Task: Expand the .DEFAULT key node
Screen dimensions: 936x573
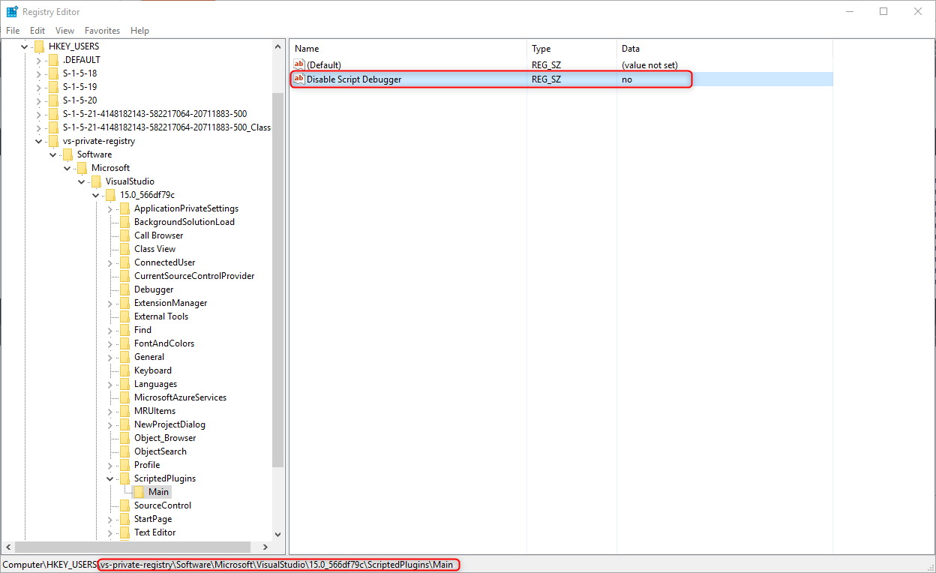Action: (x=39, y=60)
